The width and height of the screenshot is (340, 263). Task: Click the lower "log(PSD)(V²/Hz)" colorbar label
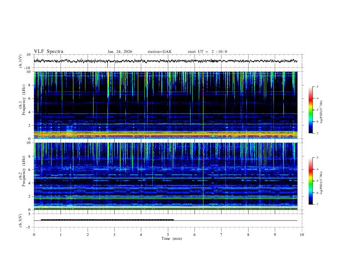pos(321,183)
